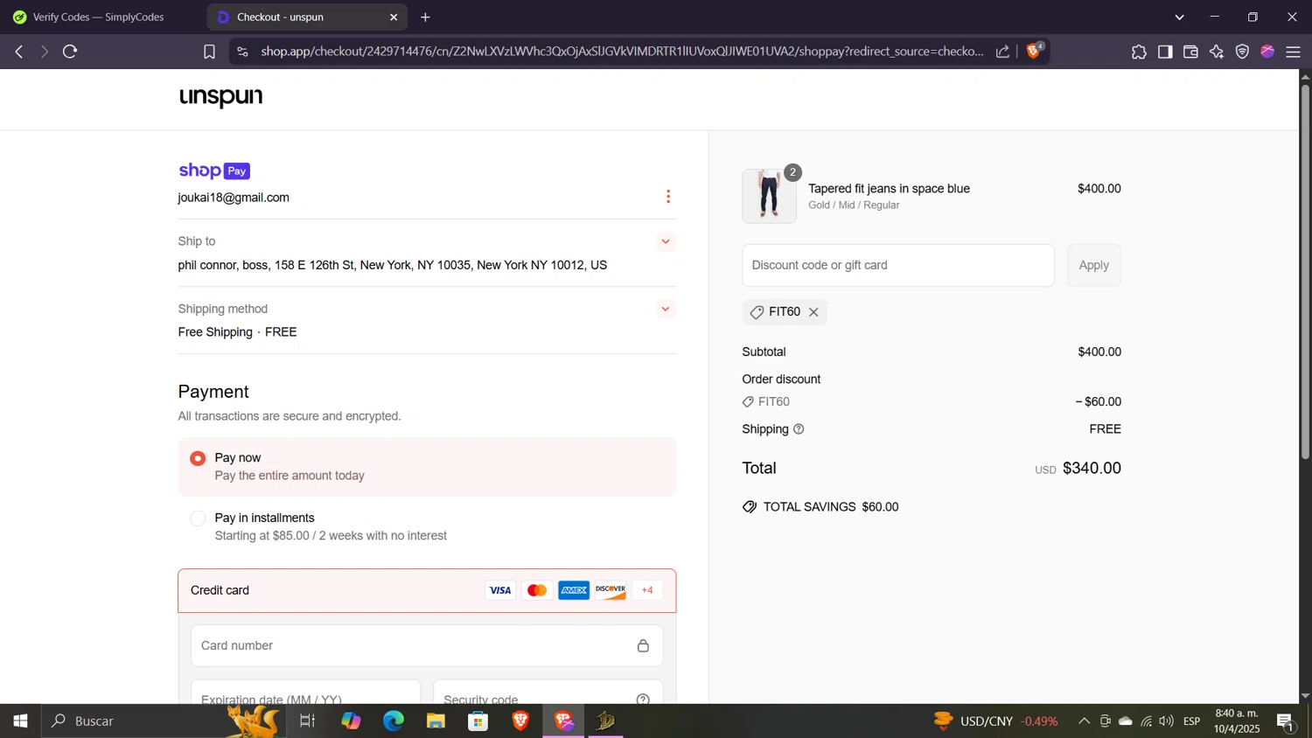Click the Brave VPN shield icon

(x=1242, y=52)
